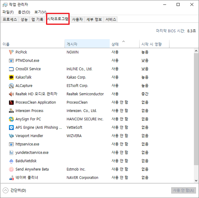Select the BaiduNetdisk name text
Viewport: 199px width, 198px height.
(x=26, y=161)
